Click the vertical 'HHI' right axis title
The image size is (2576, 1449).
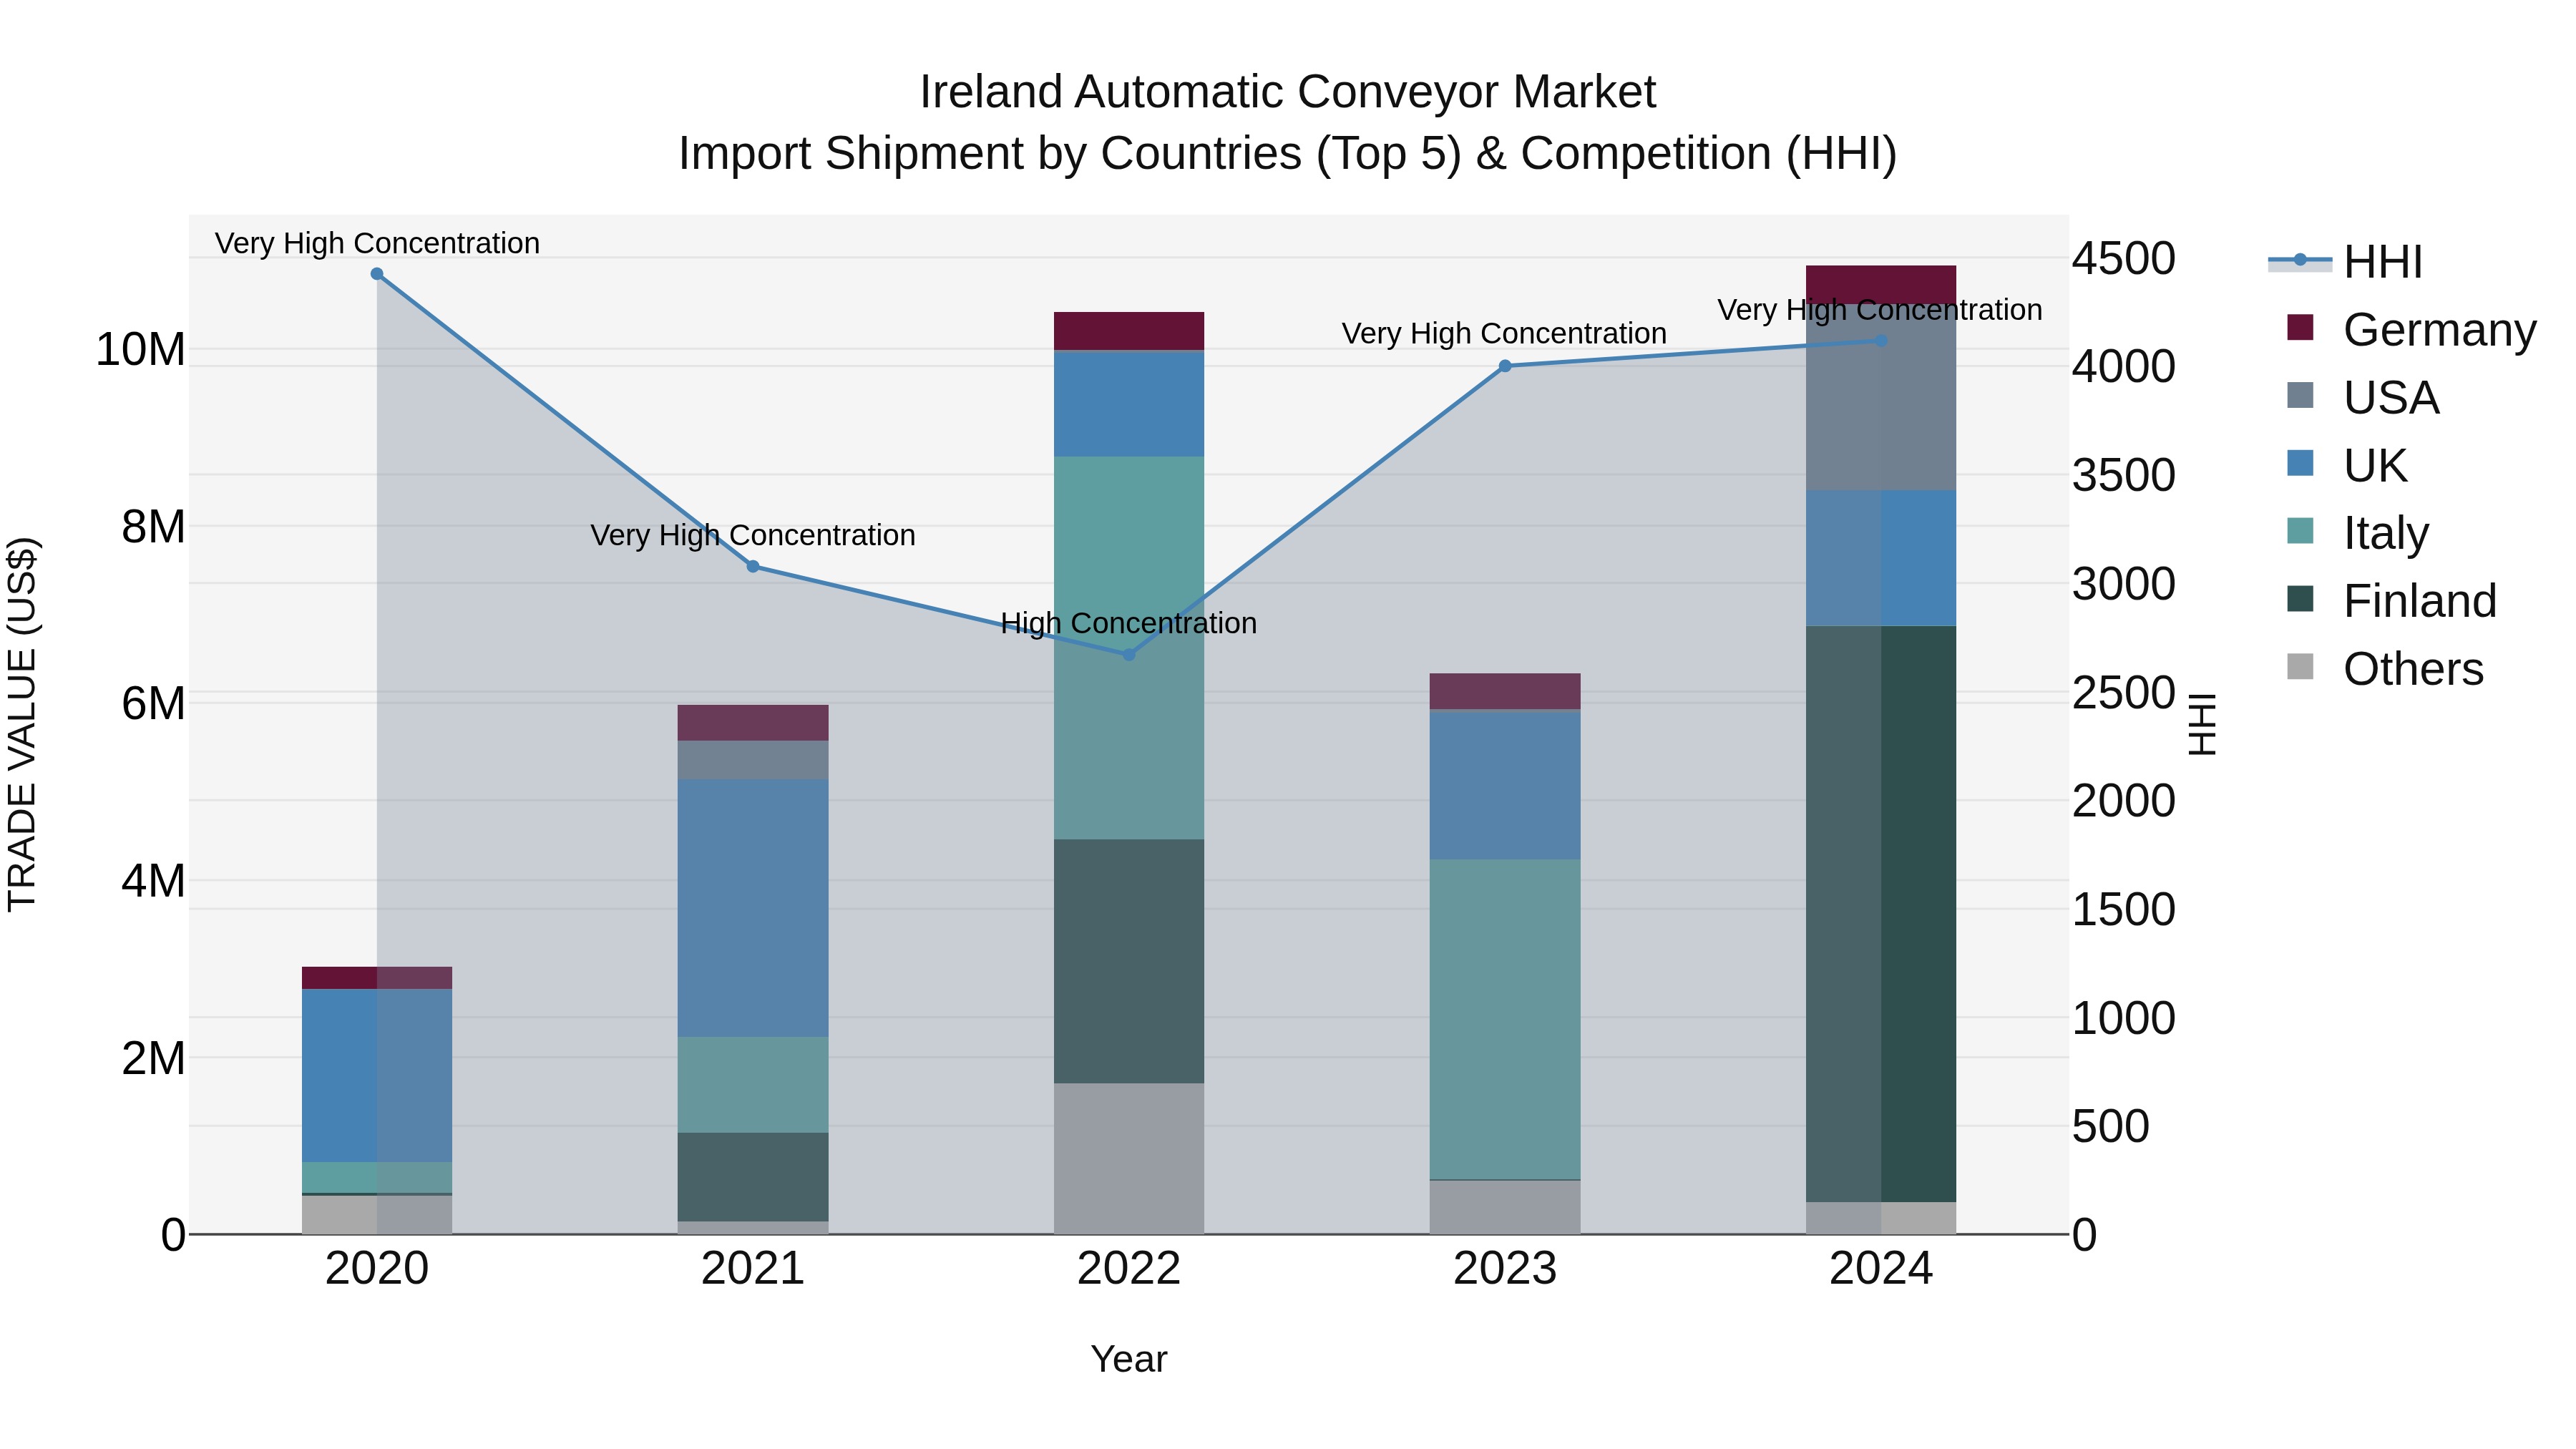[2203, 724]
